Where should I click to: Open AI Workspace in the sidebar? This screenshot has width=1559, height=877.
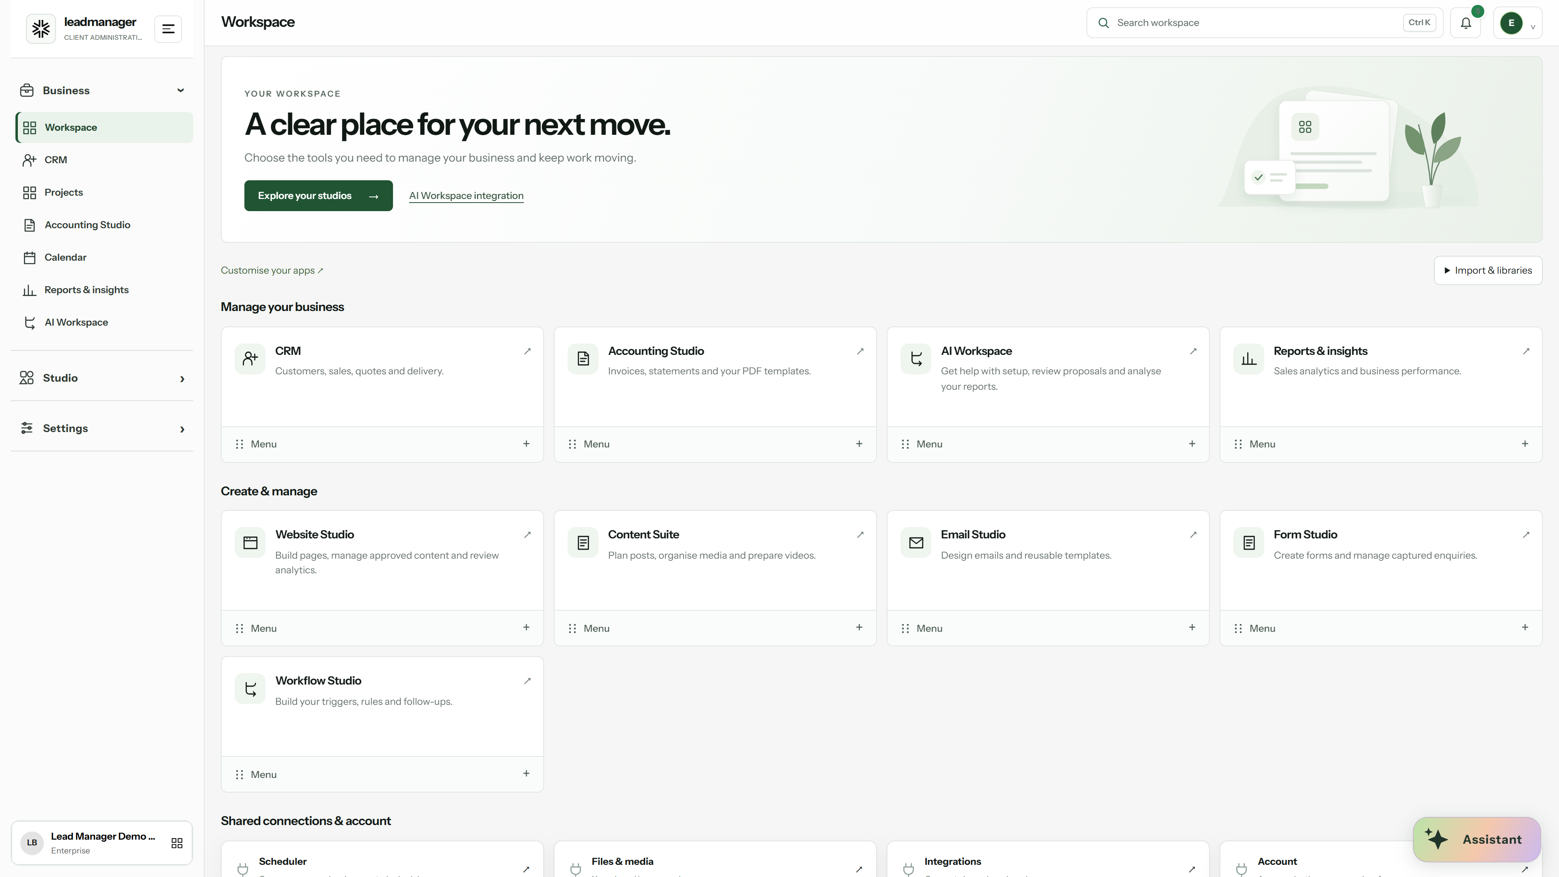(104, 323)
